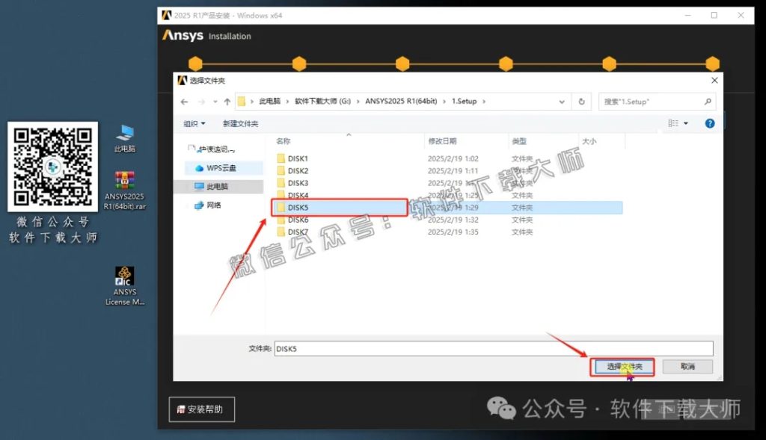Click the back navigation arrow
The width and height of the screenshot is (766, 440).
[x=184, y=101]
